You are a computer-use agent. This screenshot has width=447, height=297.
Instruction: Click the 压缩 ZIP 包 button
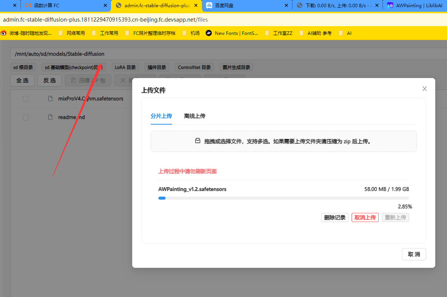(x=88, y=80)
